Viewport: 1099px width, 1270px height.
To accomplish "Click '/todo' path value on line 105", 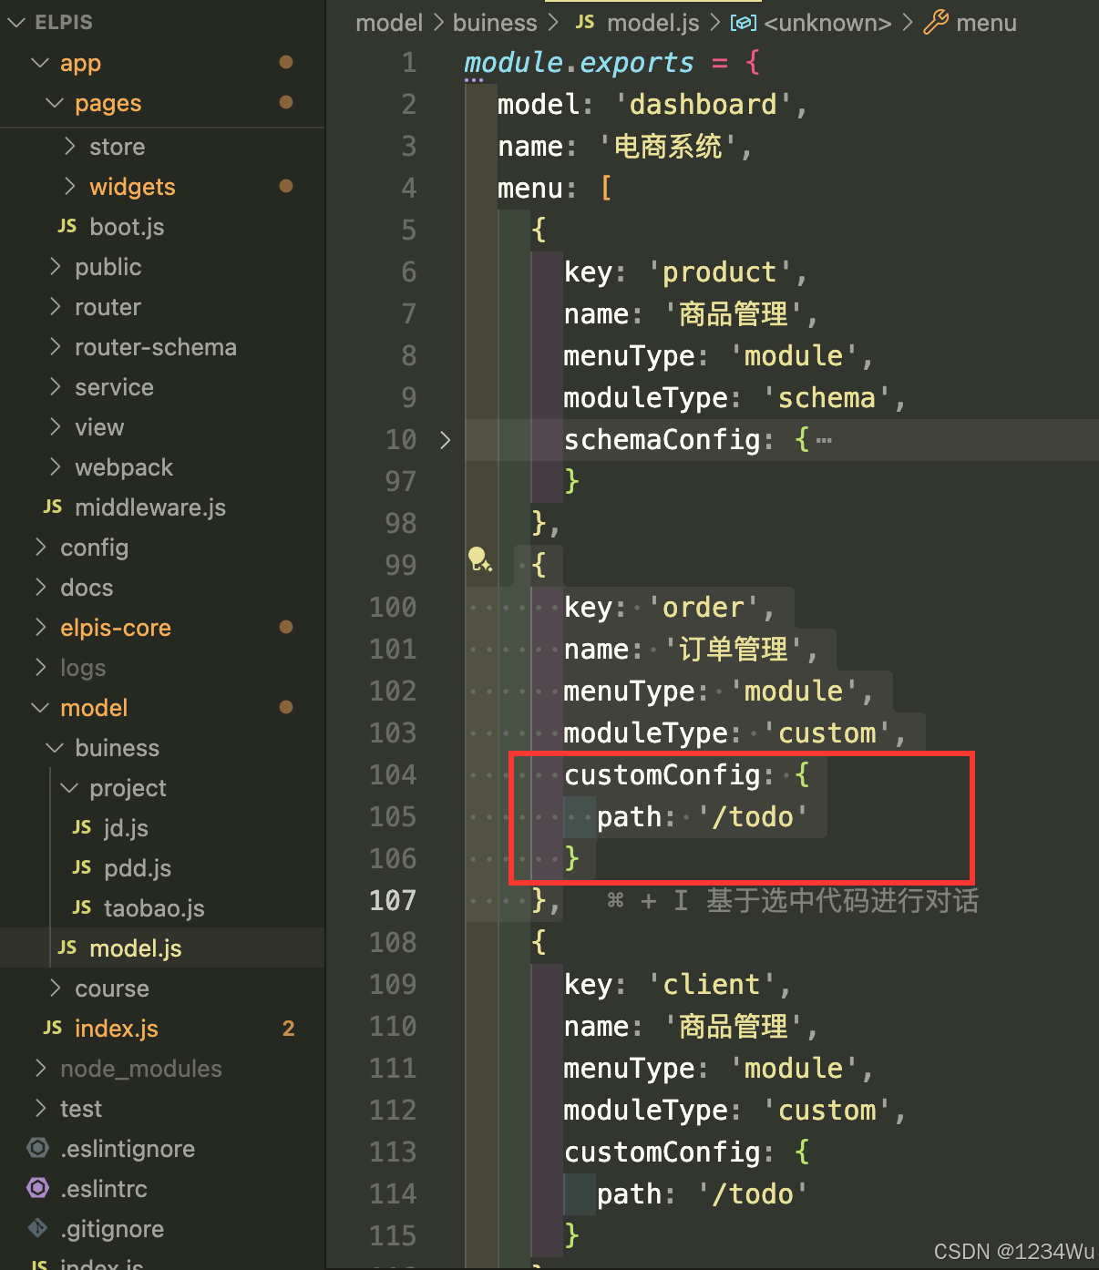I will (x=753, y=817).
